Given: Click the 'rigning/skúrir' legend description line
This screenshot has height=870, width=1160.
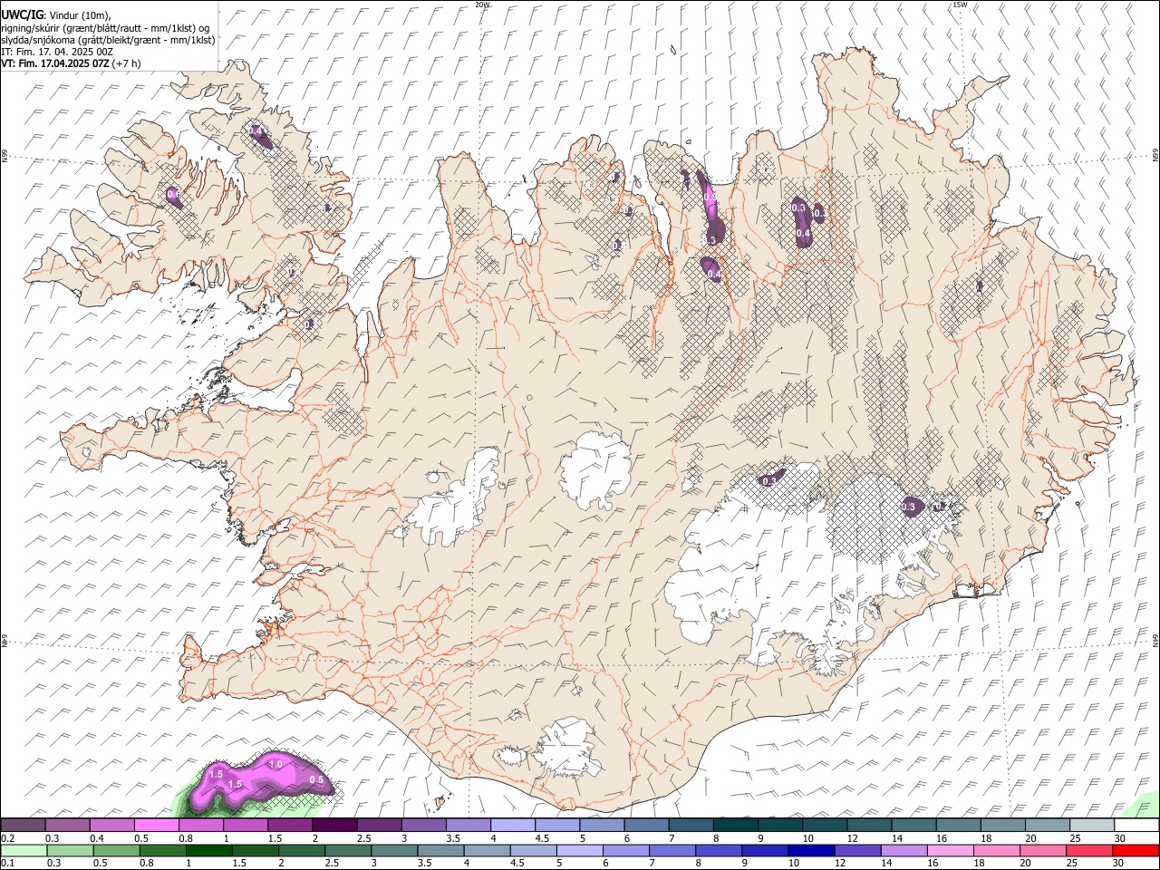Looking at the screenshot, I should pyautogui.click(x=105, y=27).
